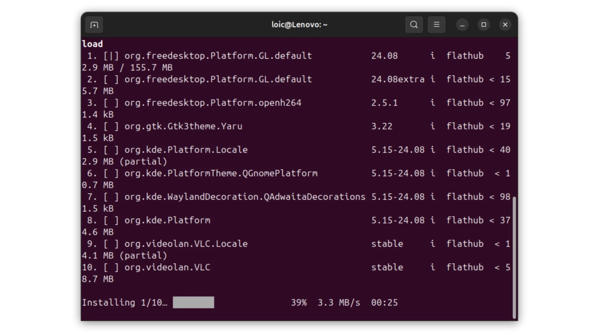Screen dimensions: 599x336
Task: Select text org.kde.WaylandDecoration.QAdwaitaDecorations
Action: [x=245, y=196]
